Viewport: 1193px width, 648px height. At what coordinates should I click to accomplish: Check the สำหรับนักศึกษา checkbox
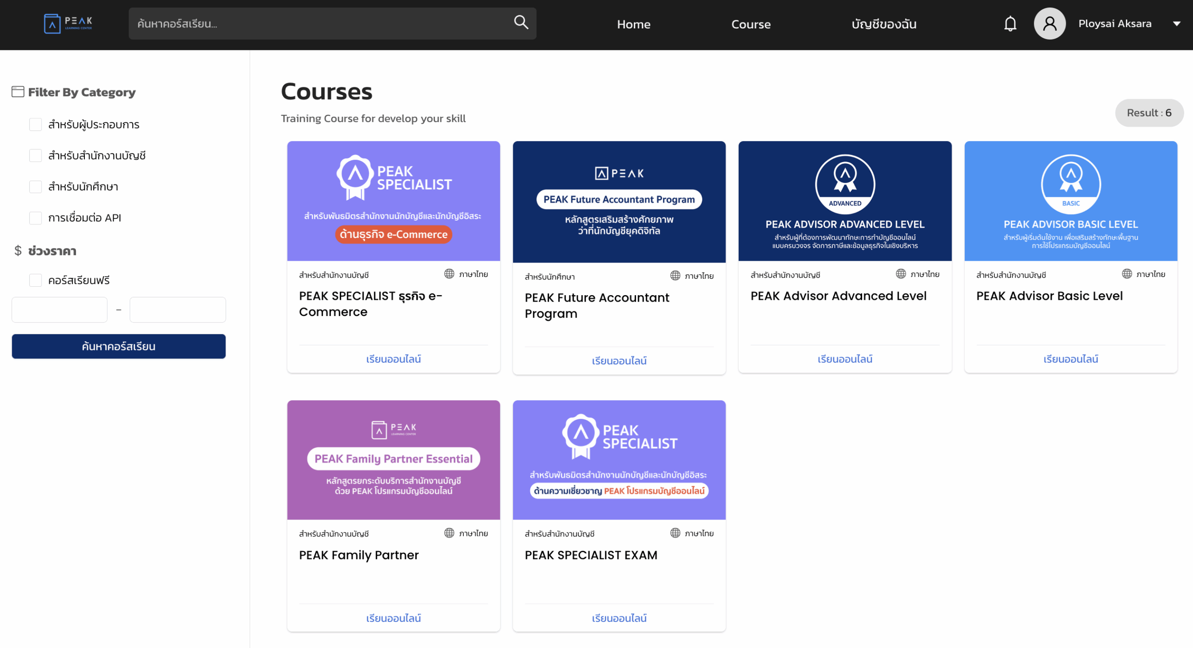35,186
